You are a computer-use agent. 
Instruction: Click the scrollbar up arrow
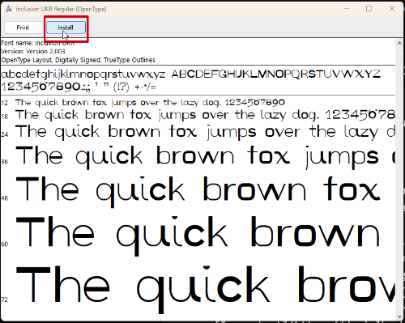click(x=399, y=42)
